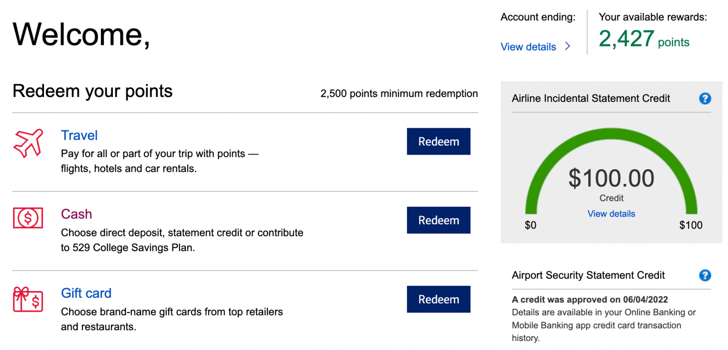Click the Redeem button for Cash
Image resolution: width=728 pixels, height=350 pixels.
[438, 220]
